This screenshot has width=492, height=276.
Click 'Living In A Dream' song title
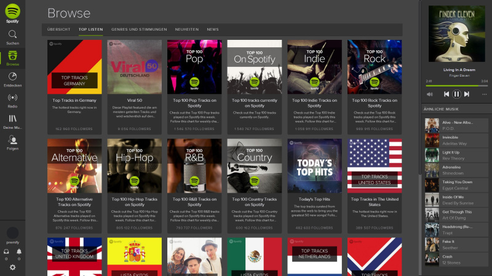(x=459, y=70)
